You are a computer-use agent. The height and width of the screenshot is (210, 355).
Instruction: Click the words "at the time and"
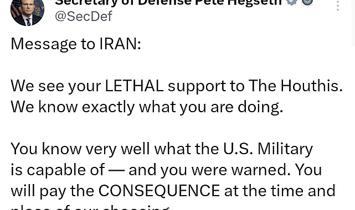[280, 191]
